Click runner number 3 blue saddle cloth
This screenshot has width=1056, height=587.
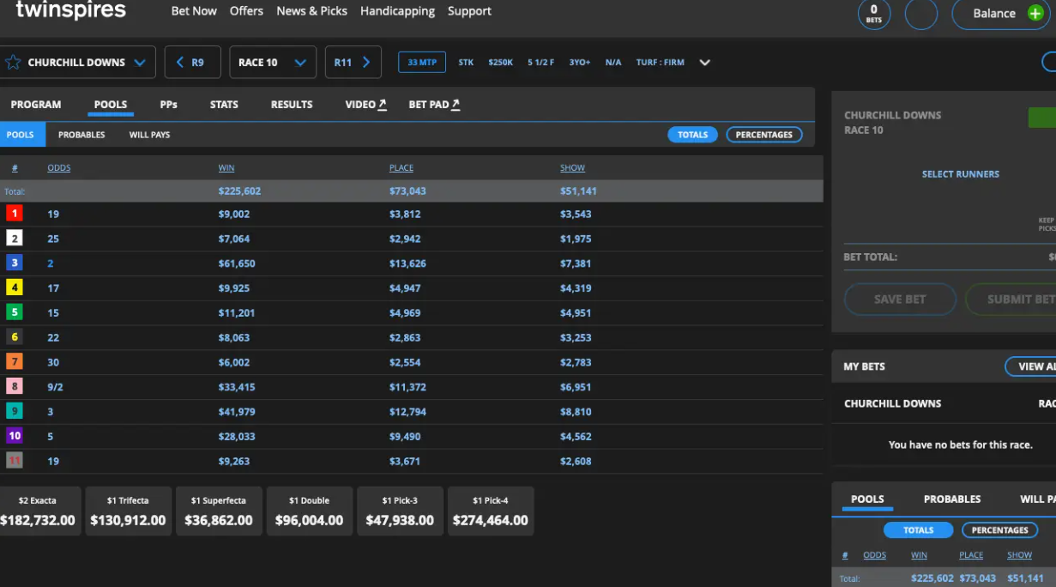[x=15, y=263]
